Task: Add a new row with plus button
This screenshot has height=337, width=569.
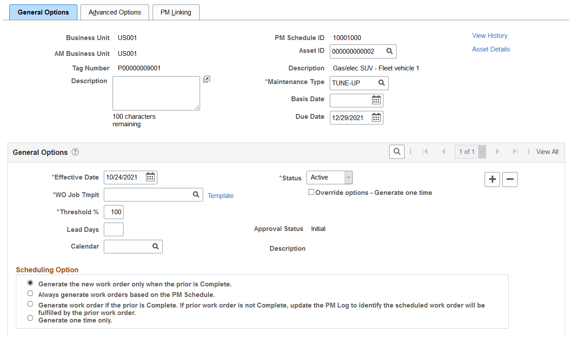Action: (x=492, y=179)
